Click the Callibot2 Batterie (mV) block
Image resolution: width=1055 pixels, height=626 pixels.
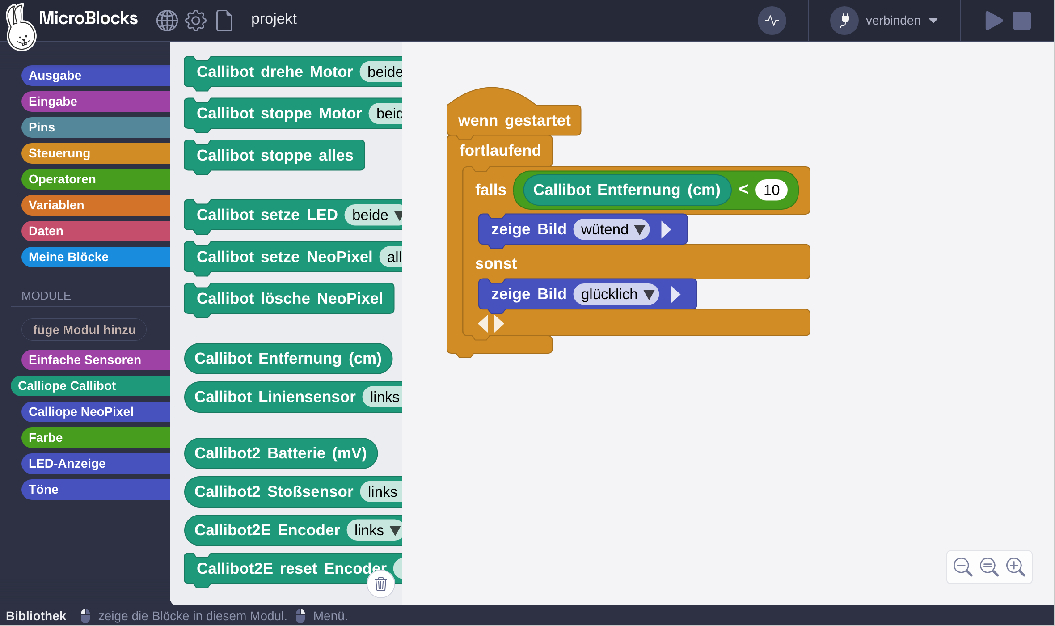pos(281,453)
